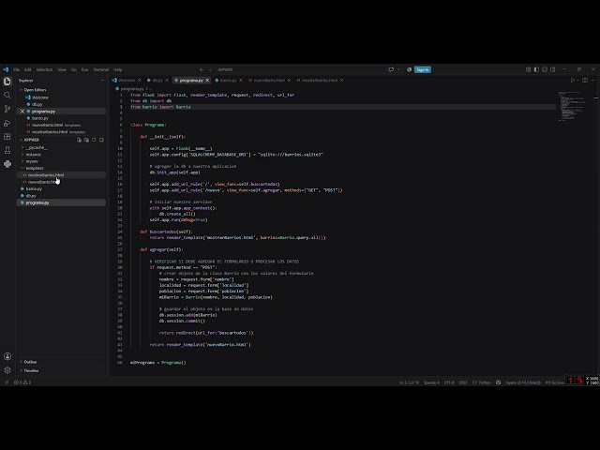Open the dropdown next to the Copilot icon
This screenshot has width=600, height=450.
pos(398,69)
